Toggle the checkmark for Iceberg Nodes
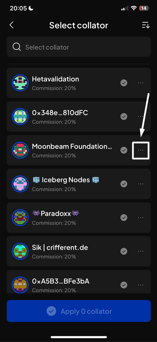This screenshot has width=157, height=342. [x=124, y=184]
